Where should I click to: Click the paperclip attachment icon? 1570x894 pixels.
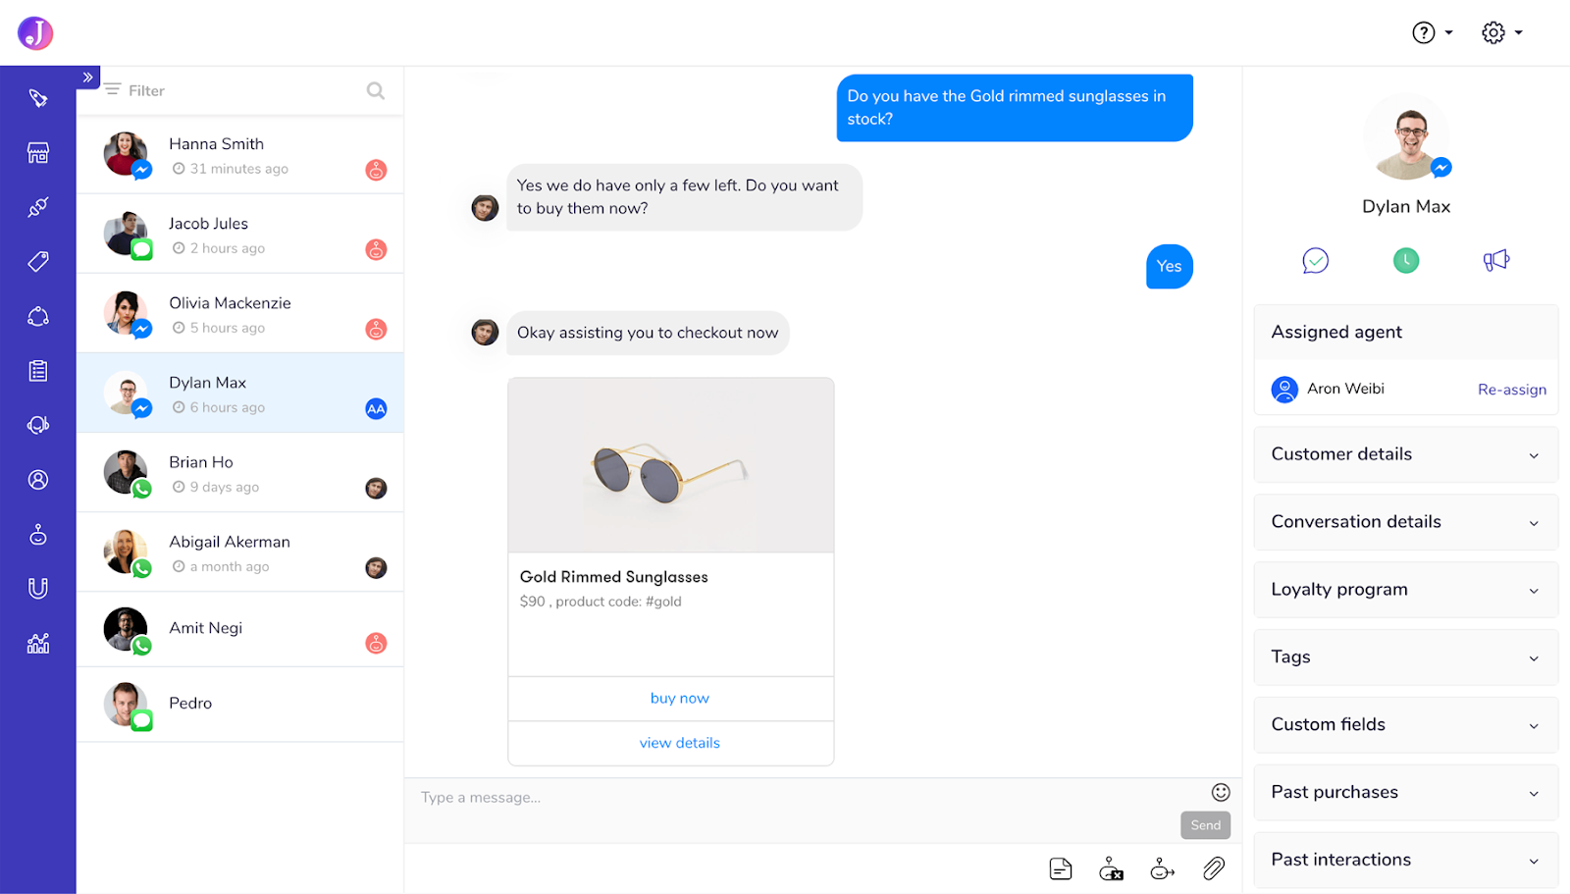point(1214,868)
